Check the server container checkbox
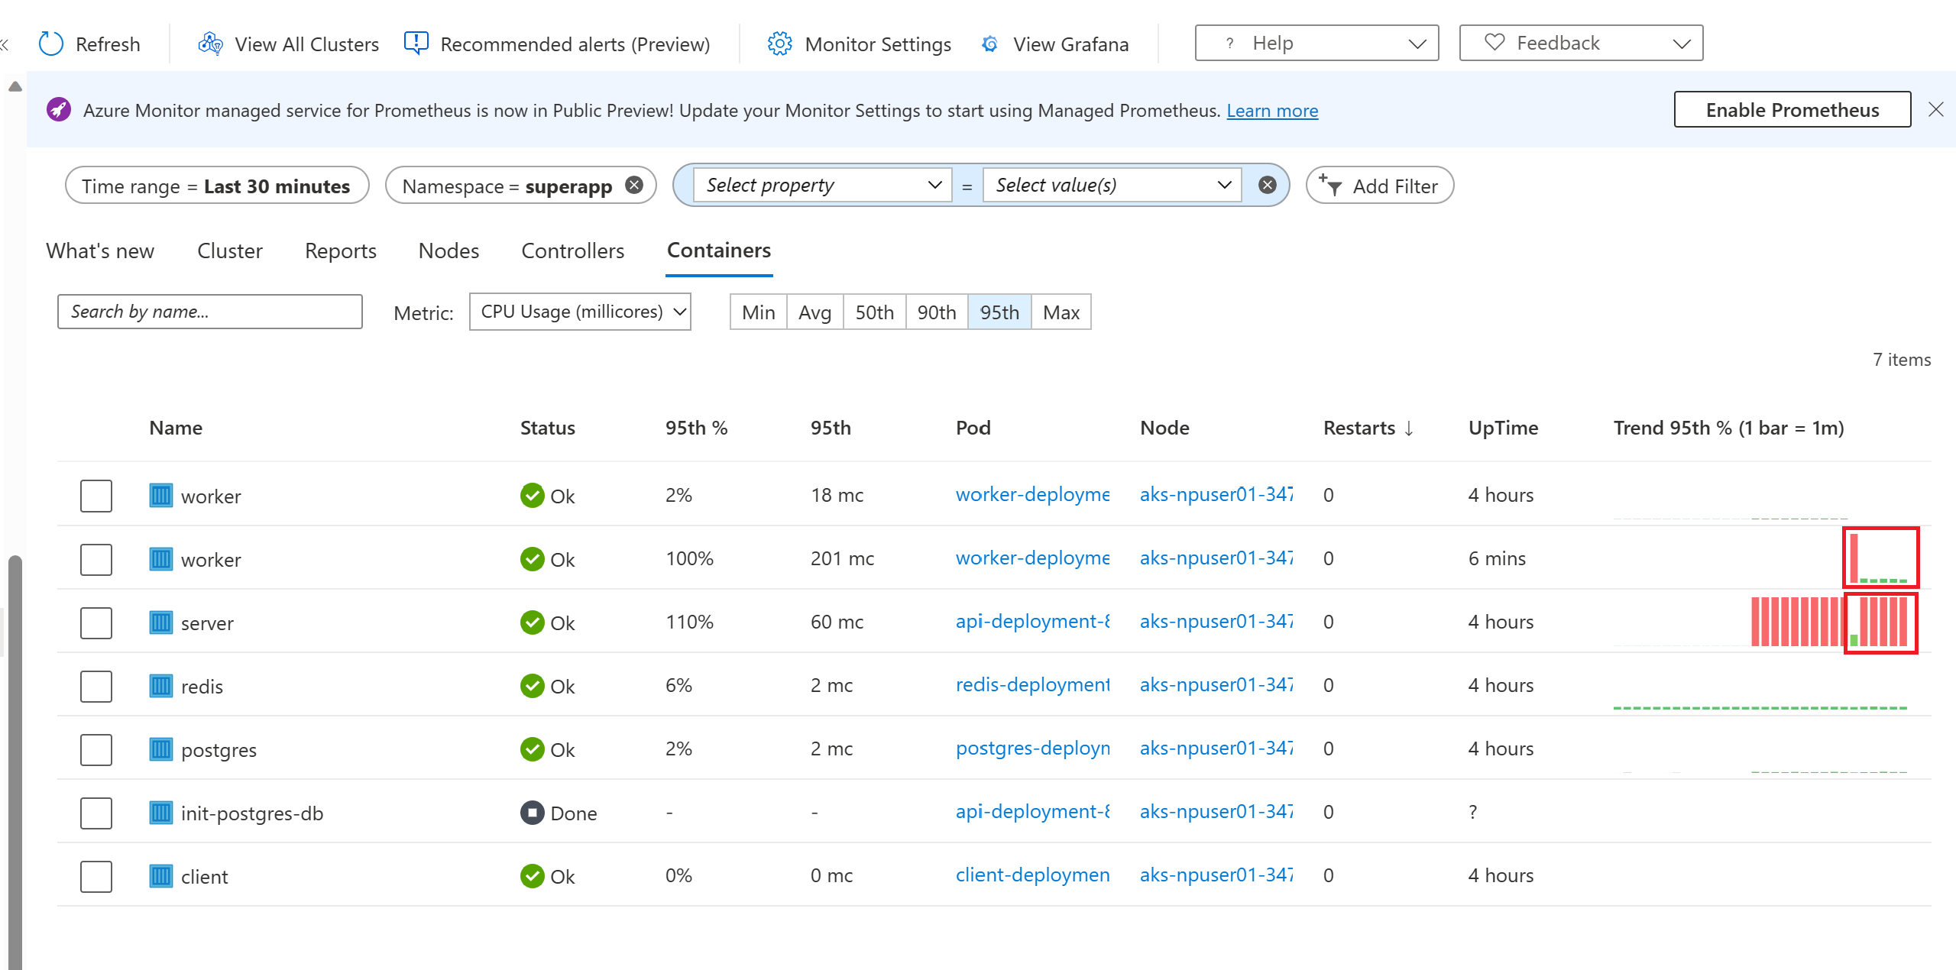This screenshot has height=970, width=1956. pos(96,622)
